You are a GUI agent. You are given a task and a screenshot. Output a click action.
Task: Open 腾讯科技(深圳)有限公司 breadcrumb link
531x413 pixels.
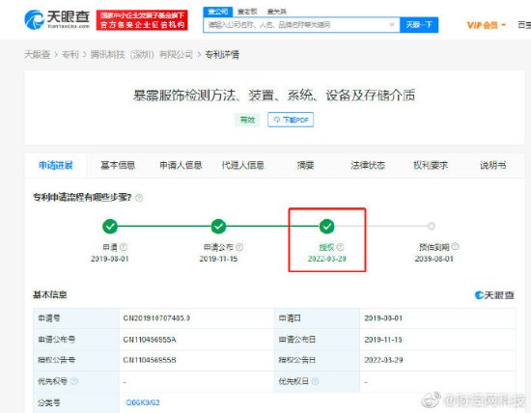(x=142, y=54)
